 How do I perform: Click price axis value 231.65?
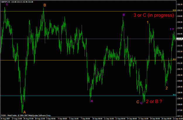pos(180,57)
